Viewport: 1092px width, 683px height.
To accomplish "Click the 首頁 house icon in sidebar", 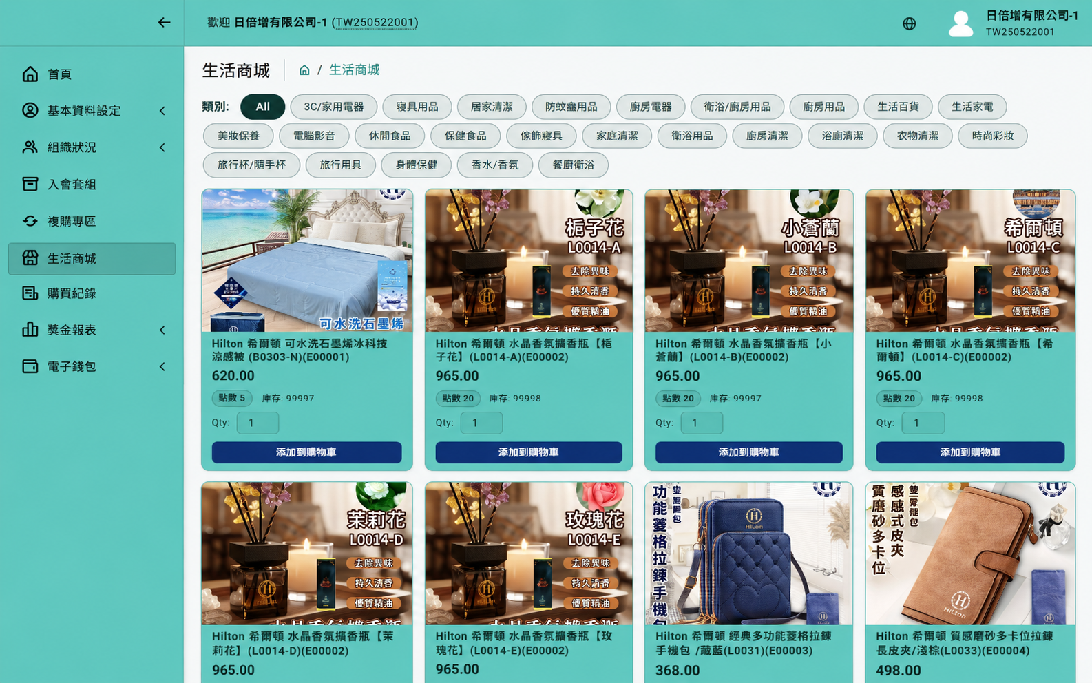I will click(x=30, y=74).
